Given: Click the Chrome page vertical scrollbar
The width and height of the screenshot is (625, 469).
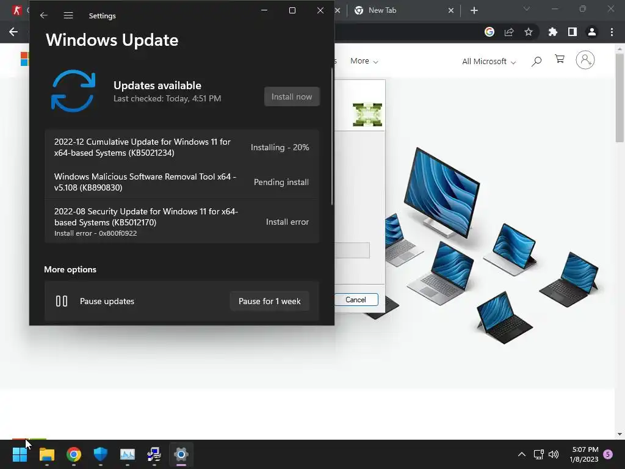Looking at the screenshot, I should point(620,98).
